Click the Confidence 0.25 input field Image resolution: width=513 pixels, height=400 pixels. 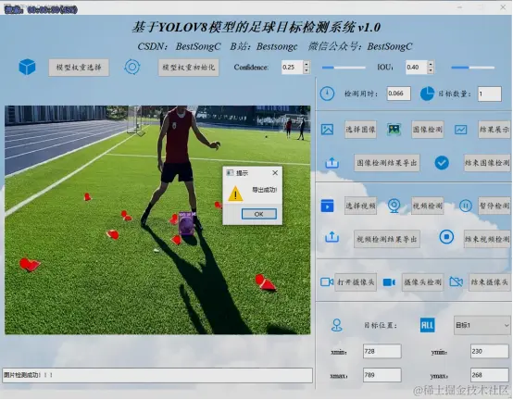coord(293,67)
